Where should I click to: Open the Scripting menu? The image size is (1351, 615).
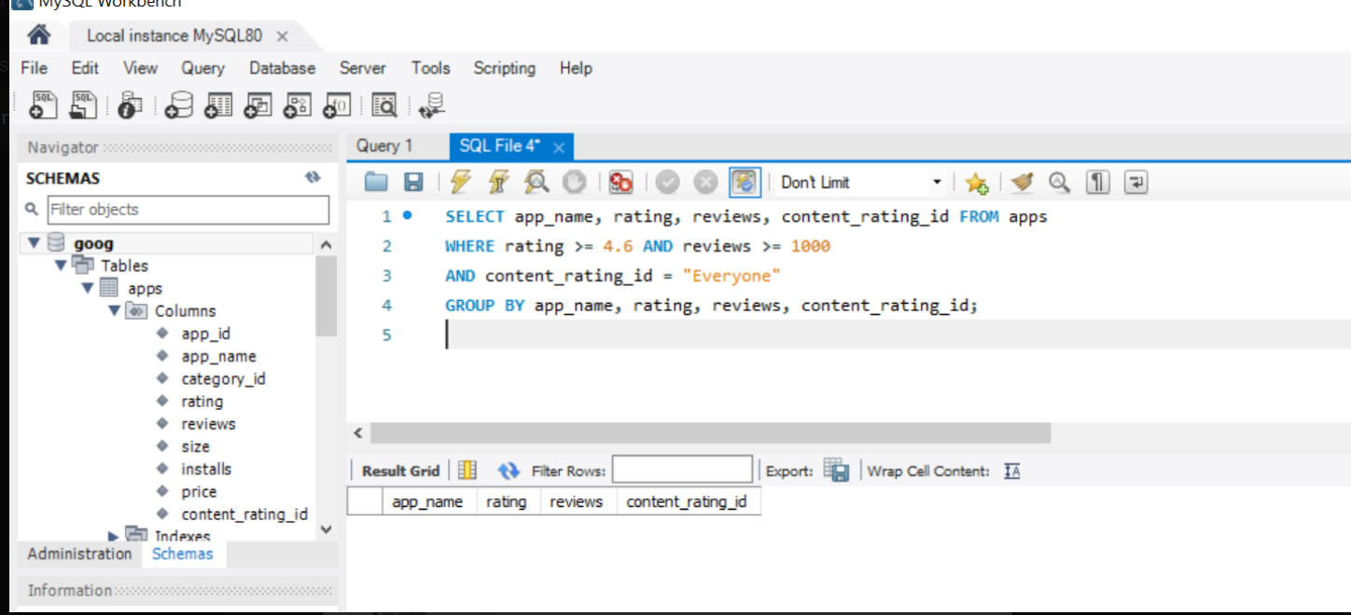(504, 68)
